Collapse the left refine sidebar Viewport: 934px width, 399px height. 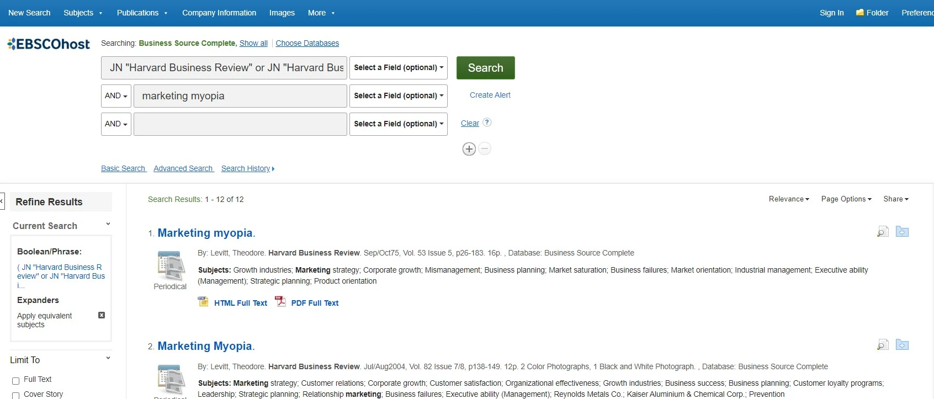[2, 201]
